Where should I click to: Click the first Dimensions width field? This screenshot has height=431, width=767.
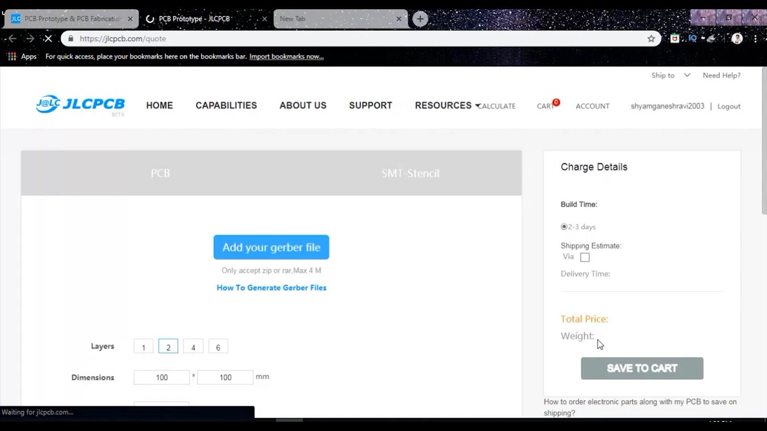point(162,378)
